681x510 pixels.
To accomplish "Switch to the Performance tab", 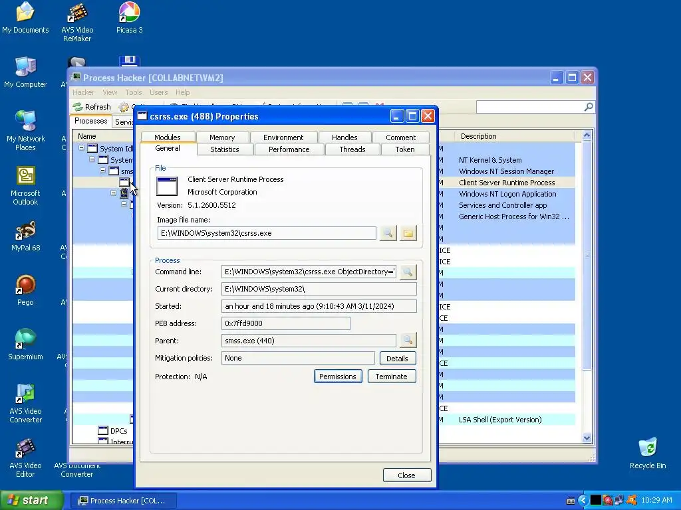I will click(x=289, y=149).
